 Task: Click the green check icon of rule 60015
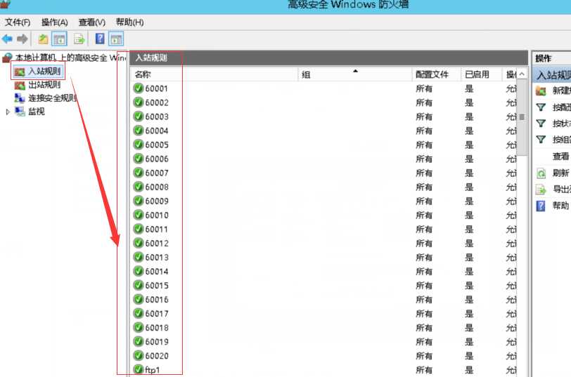[x=139, y=286]
